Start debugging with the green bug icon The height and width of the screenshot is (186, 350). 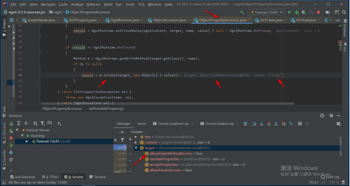pyautogui.click(x=297, y=12)
